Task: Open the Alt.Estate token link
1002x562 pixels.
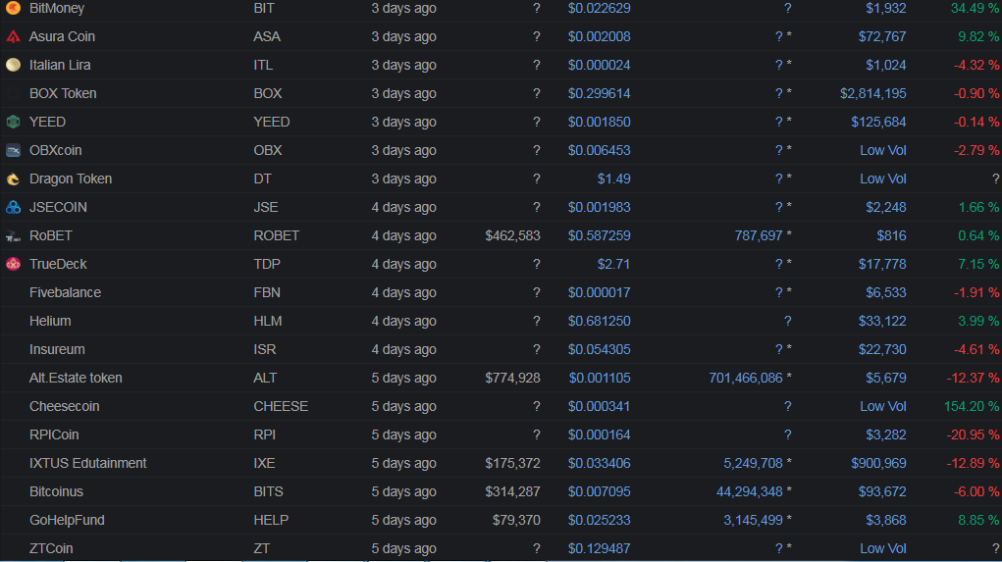Action: pos(76,378)
